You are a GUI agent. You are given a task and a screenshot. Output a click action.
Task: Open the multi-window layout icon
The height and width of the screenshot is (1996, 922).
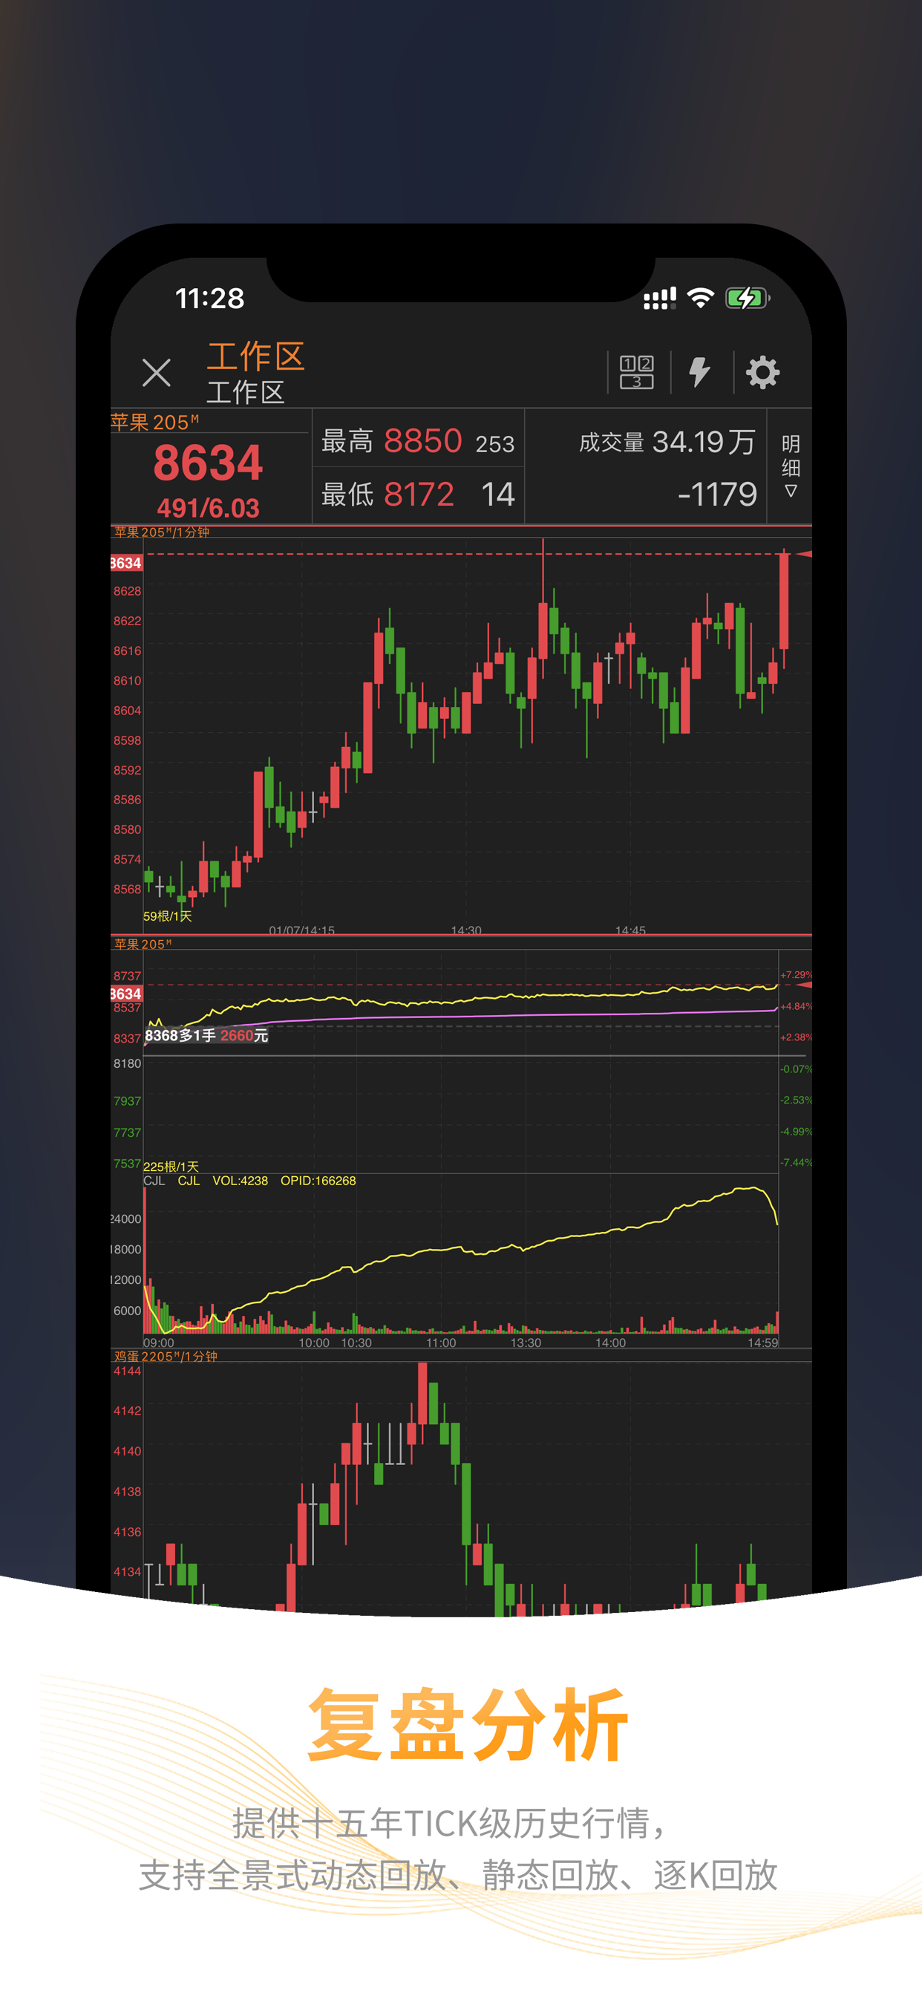tap(636, 372)
